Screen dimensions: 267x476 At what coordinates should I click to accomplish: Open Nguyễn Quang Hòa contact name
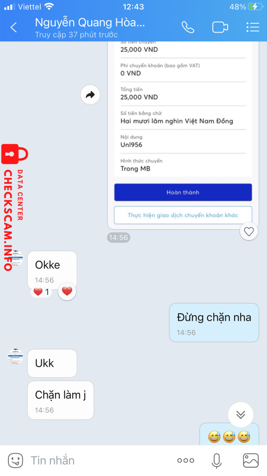[x=90, y=22]
